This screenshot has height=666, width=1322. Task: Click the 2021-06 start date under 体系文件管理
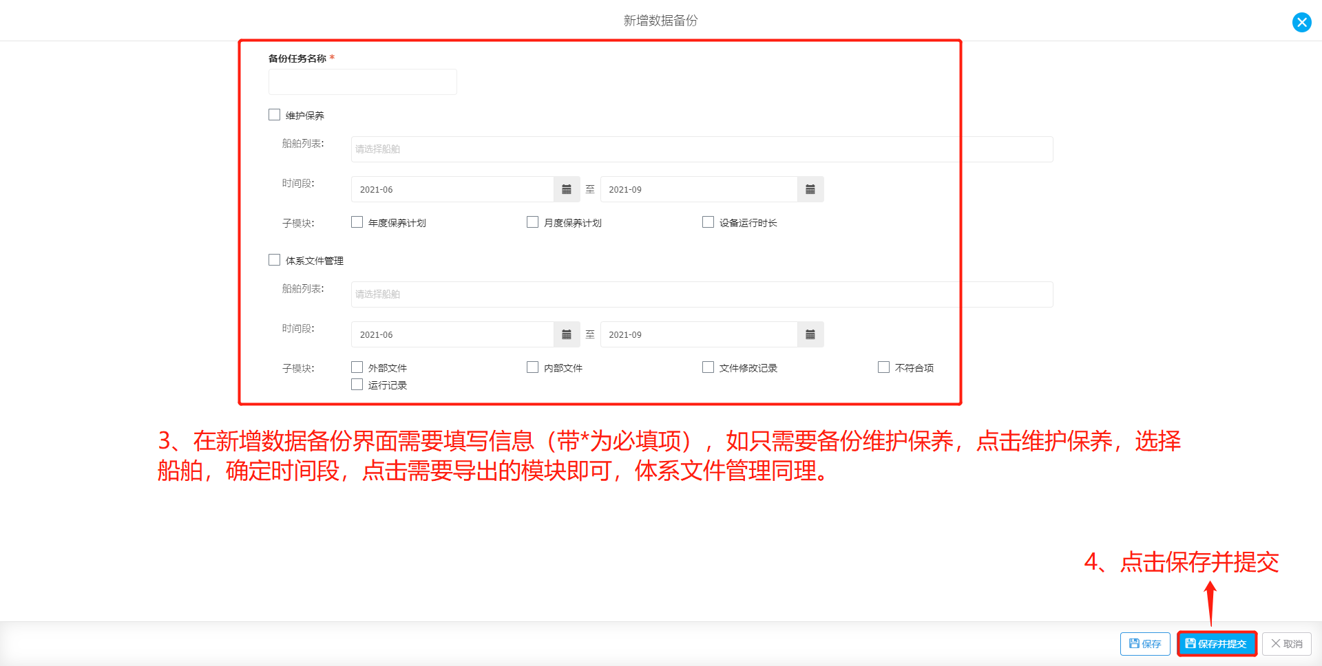[452, 334]
